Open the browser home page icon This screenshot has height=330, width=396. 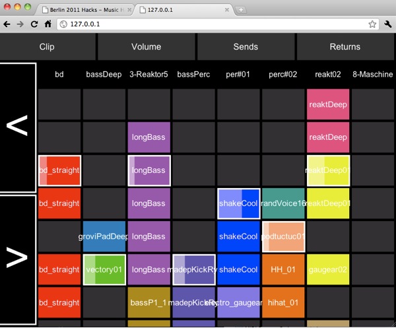48,24
